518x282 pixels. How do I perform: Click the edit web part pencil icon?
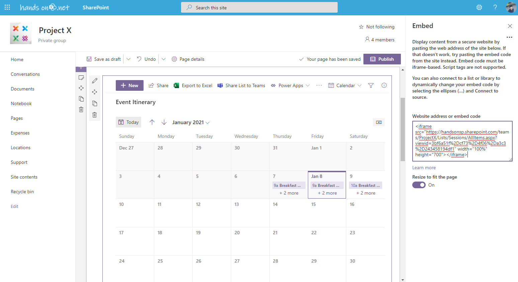pyautogui.click(x=95, y=81)
